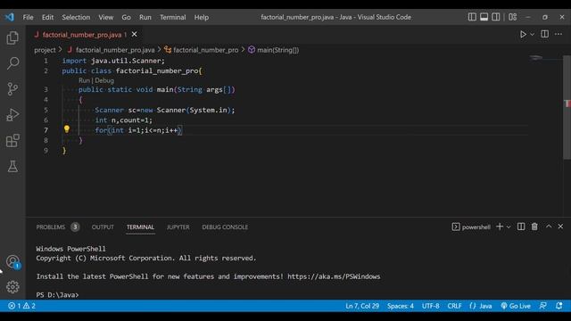Click Ln 7, Col 29 status item
The image size is (571, 321).
coord(362,306)
